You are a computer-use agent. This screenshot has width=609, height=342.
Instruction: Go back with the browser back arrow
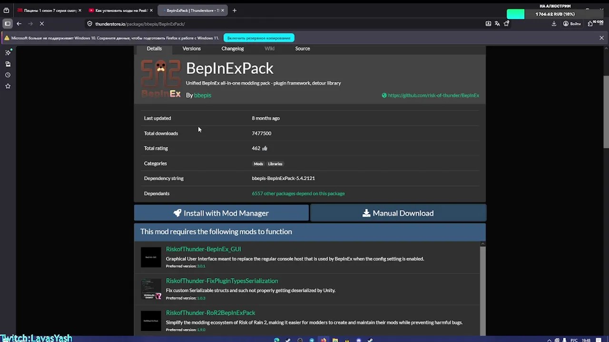[19, 24]
